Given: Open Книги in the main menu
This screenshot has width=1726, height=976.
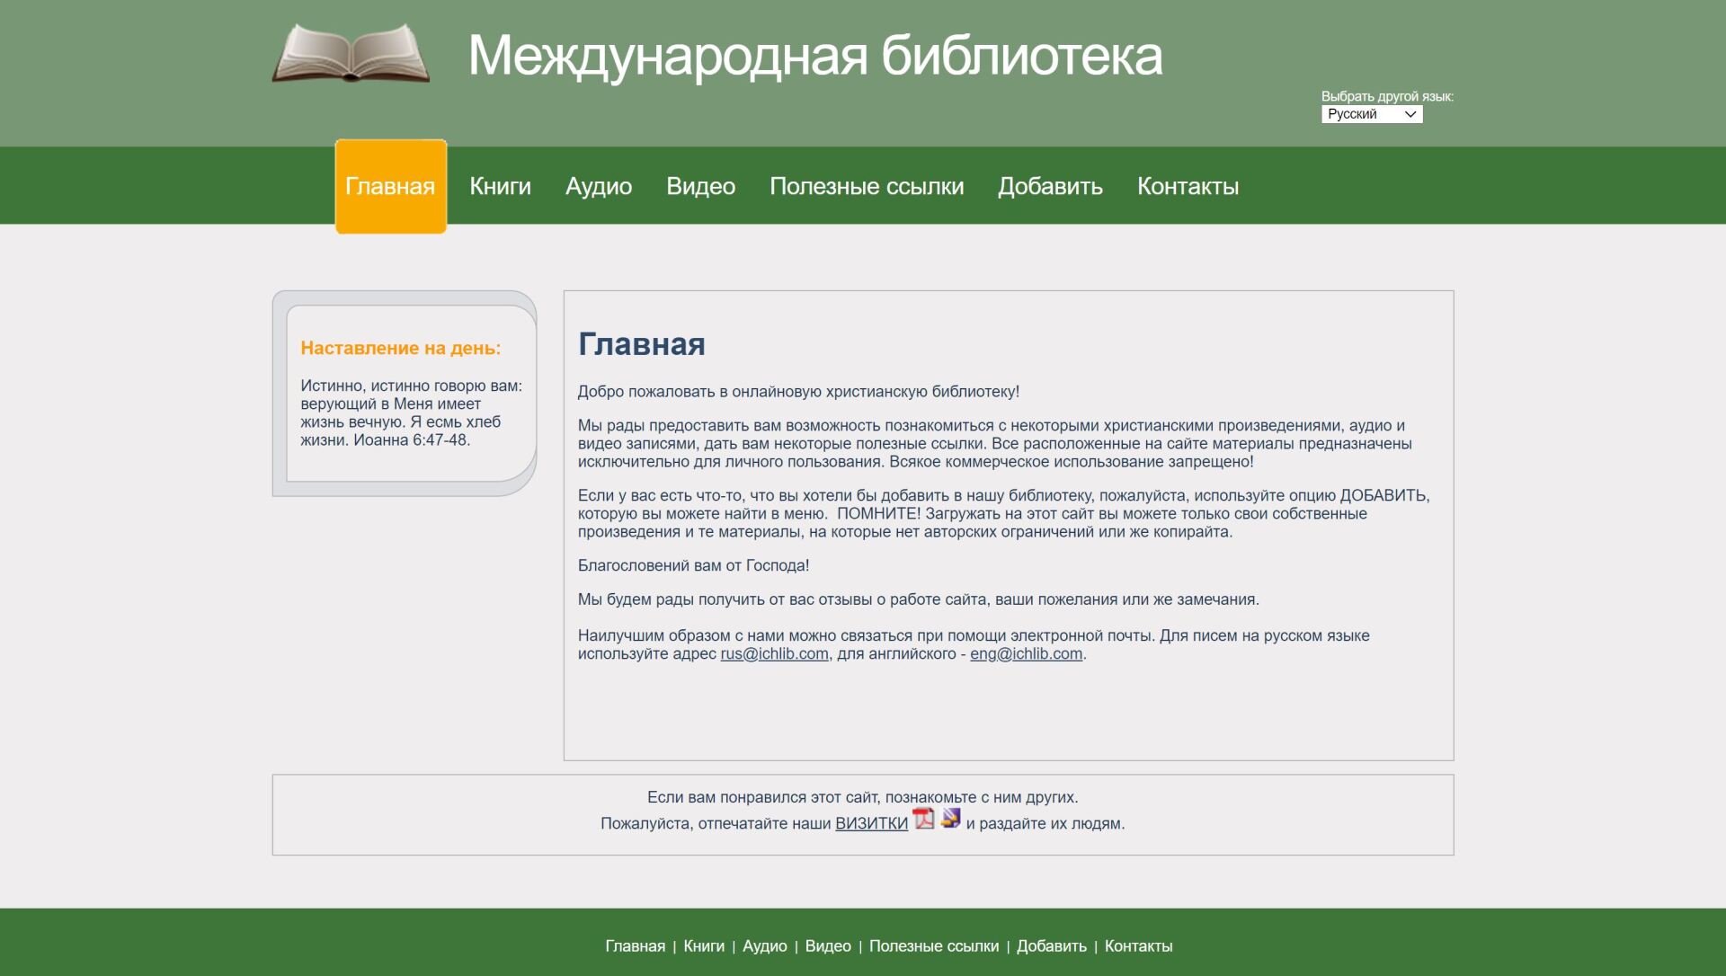Looking at the screenshot, I should [500, 186].
